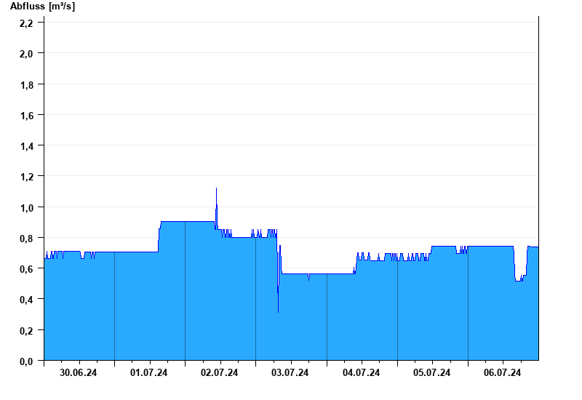Click the 0,4 y-axis label
Image resolution: width=582 pixels, height=400 pixels.
(26, 300)
